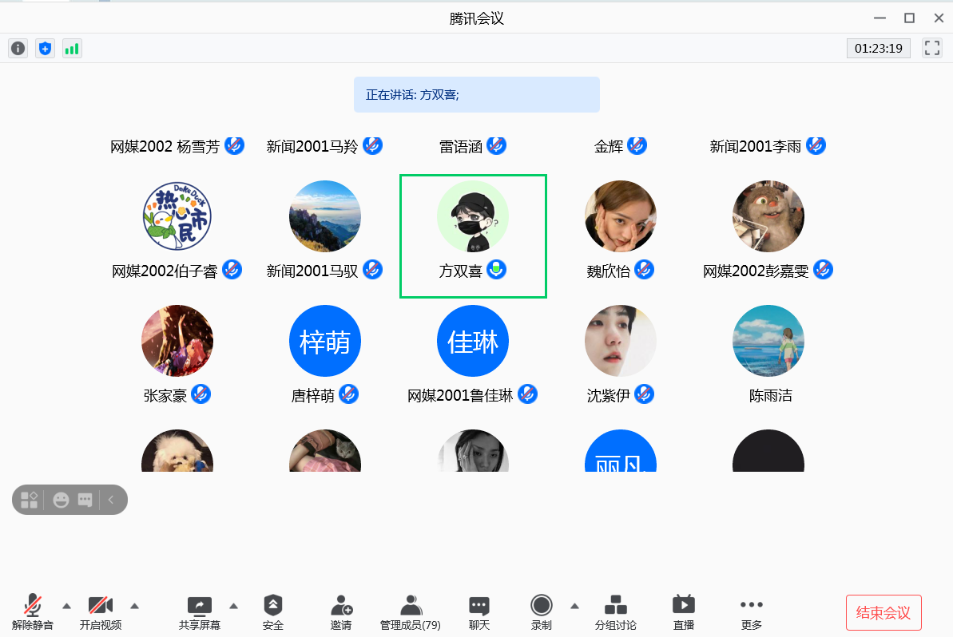953x637 pixels.
Task: Click the blue security shield icon
Action: pyautogui.click(x=45, y=49)
